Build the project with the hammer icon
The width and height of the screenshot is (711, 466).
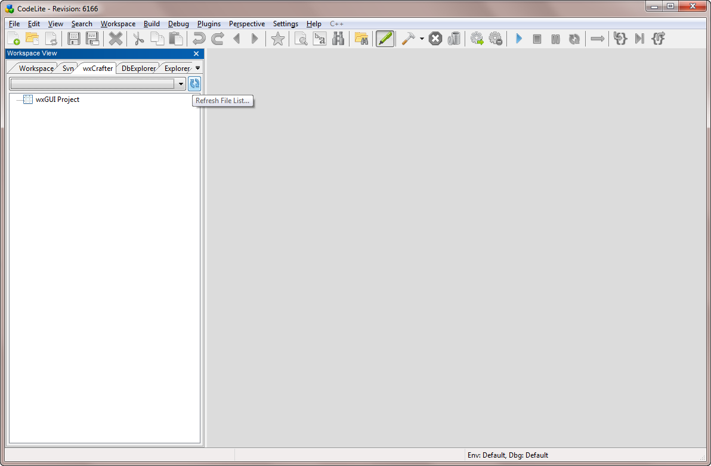[x=408, y=39]
